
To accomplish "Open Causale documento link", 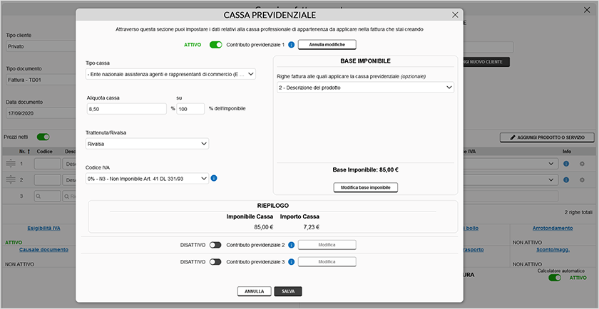I will tap(43, 249).
